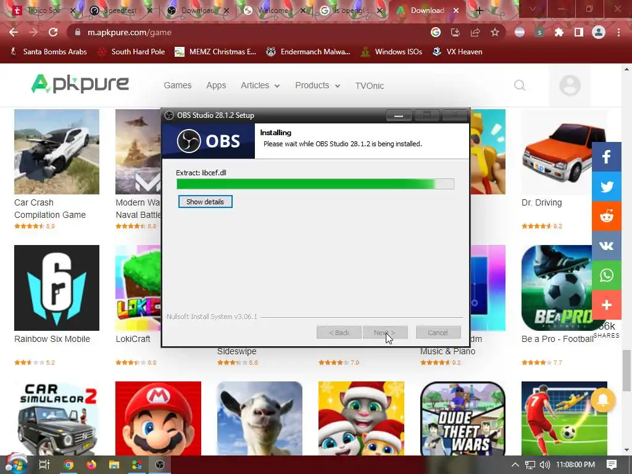Open the Dude Theft Wars thumbnail

[x=463, y=418]
